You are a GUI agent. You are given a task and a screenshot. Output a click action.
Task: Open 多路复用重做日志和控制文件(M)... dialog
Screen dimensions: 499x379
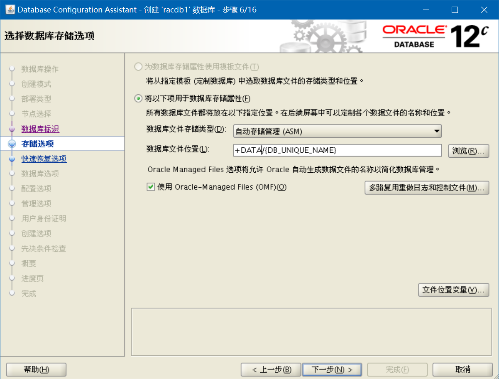426,188
